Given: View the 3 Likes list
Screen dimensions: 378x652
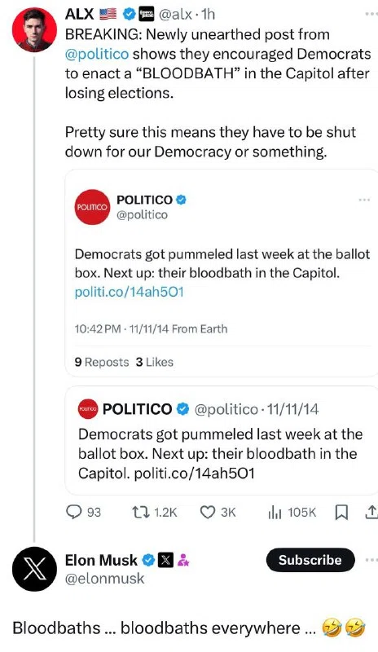Looking at the screenshot, I should click(154, 362).
